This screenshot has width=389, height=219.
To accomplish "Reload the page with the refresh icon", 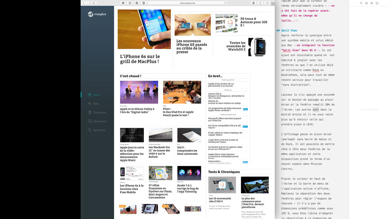I will (225, 3).
